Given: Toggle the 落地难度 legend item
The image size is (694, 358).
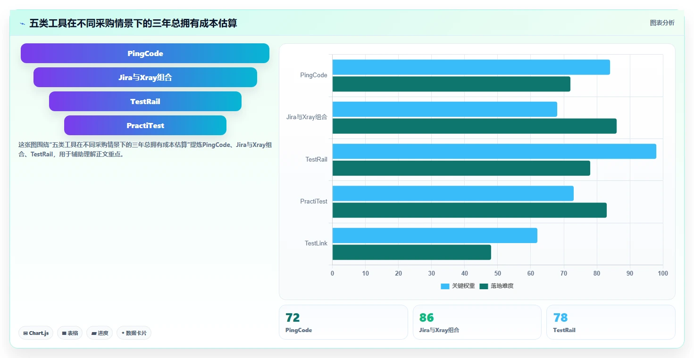Looking at the screenshot, I should [x=496, y=286].
